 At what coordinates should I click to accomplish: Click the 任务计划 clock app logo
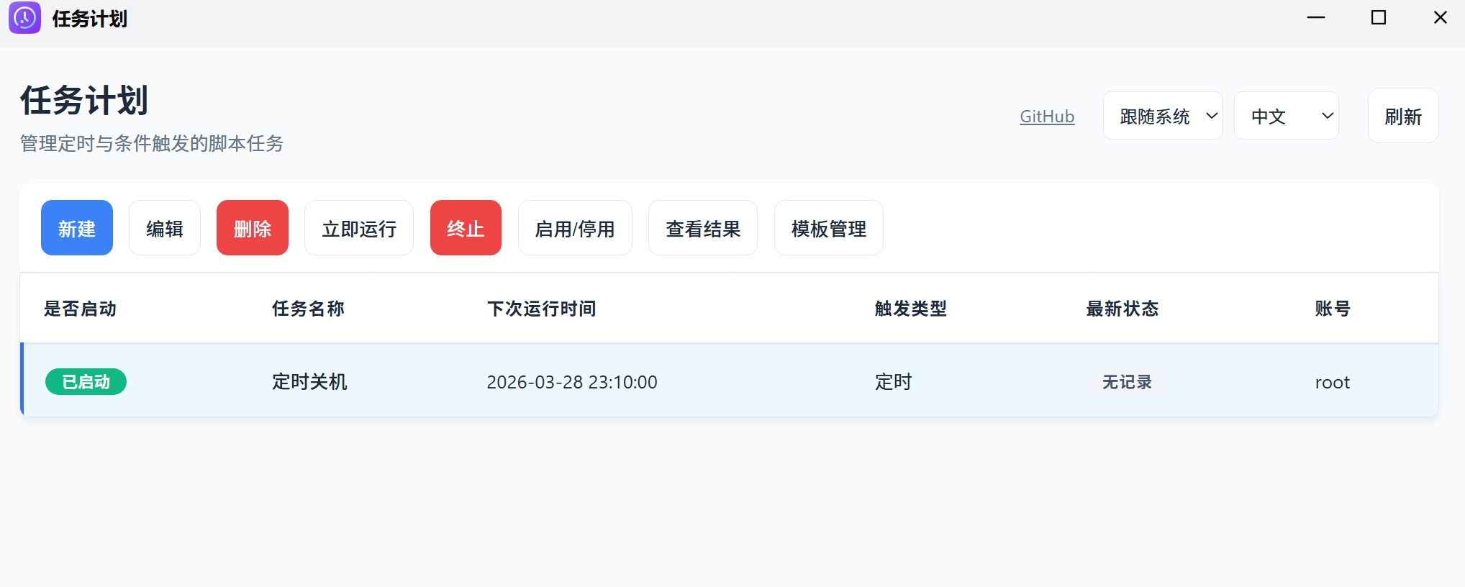coord(25,18)
